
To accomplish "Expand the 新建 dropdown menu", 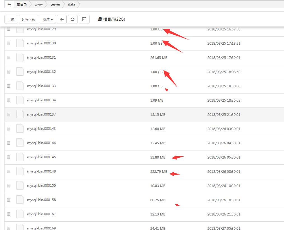I will coord(48,19).
